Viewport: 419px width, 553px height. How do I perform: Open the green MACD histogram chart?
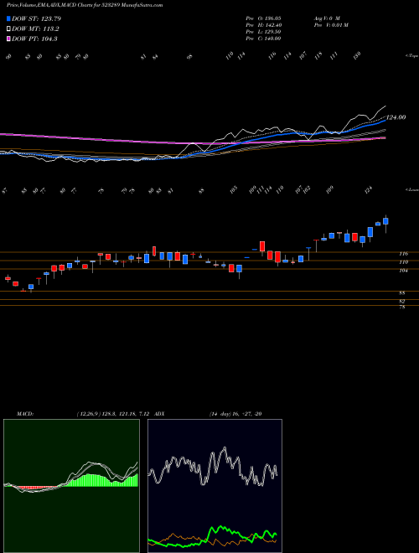[71, 486]
